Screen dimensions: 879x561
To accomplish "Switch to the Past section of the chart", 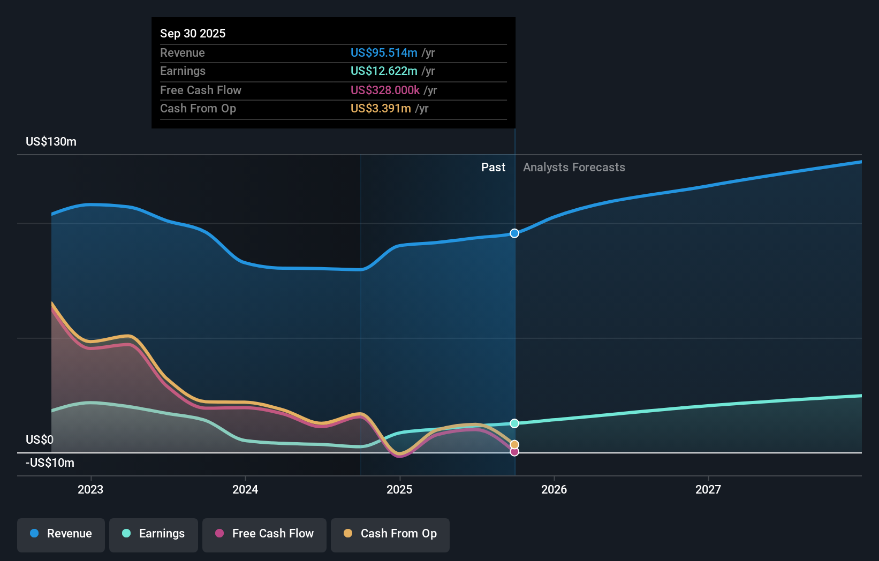I will tap(493, 167).
